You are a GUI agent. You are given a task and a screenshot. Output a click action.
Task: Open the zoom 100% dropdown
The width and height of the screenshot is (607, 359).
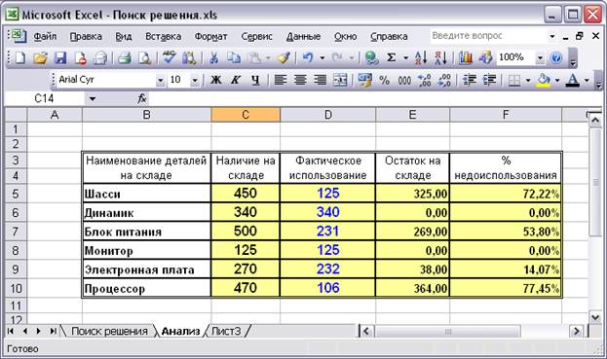(540, 58)
